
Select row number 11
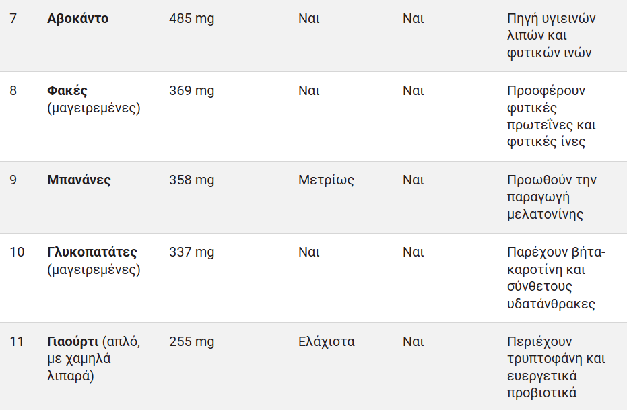17,342
